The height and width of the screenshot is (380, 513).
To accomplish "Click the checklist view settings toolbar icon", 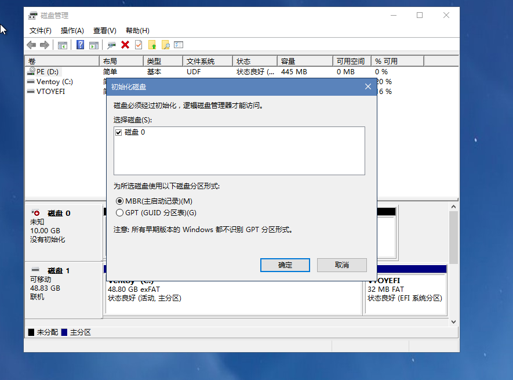I will point(179,45).
